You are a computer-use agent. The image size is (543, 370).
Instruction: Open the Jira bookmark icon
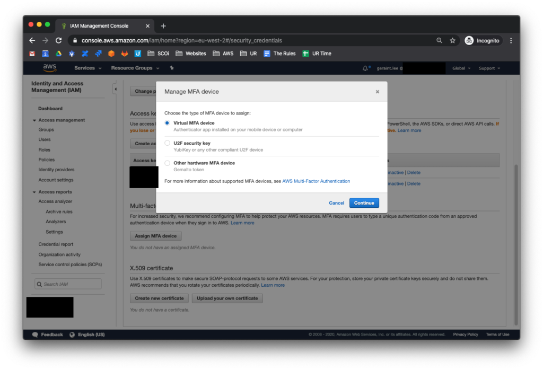(98, 54)
